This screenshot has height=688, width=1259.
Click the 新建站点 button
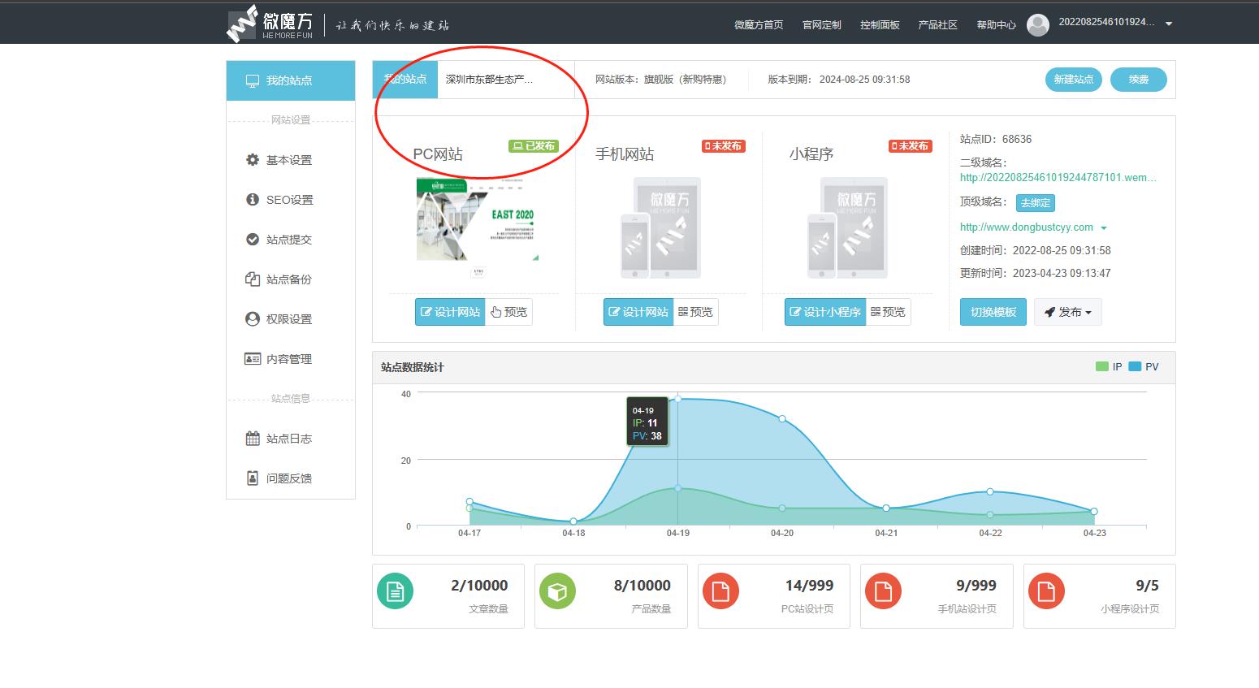[x=1073, y=80]
